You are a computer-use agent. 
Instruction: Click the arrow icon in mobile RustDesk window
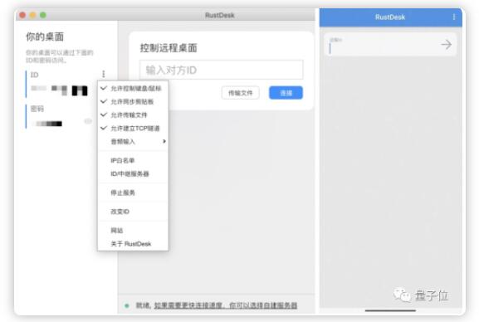[446, 45]
